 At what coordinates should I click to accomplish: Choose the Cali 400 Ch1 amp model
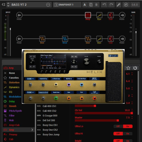tap(49, 106)
